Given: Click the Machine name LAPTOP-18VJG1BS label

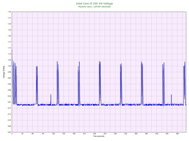Looking at the screenshot, I should [x=94, y=6].
